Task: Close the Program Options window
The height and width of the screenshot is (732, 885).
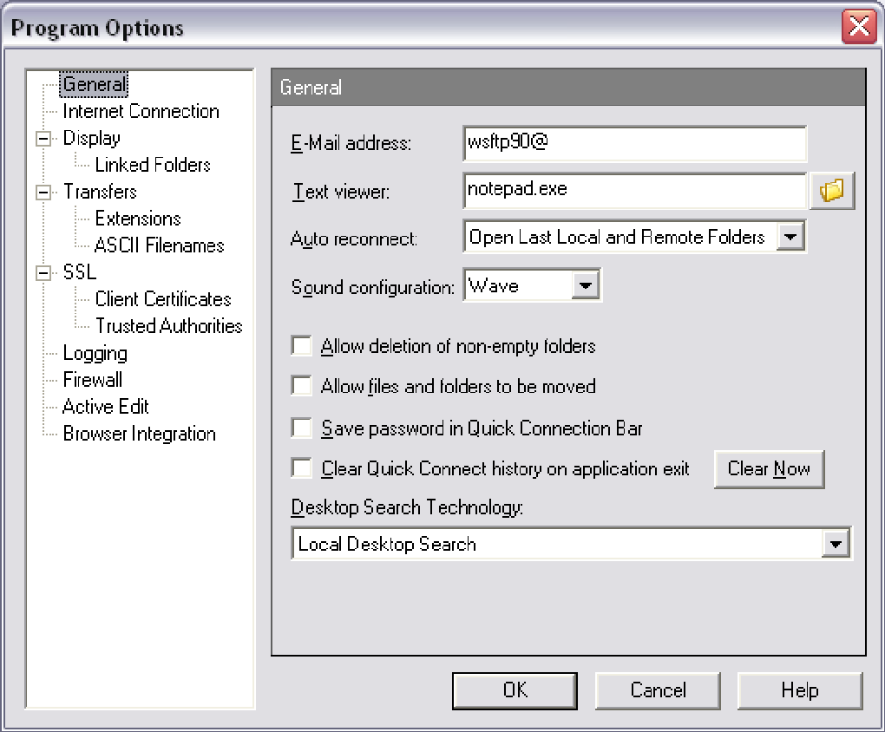Action: pos(859,27)
